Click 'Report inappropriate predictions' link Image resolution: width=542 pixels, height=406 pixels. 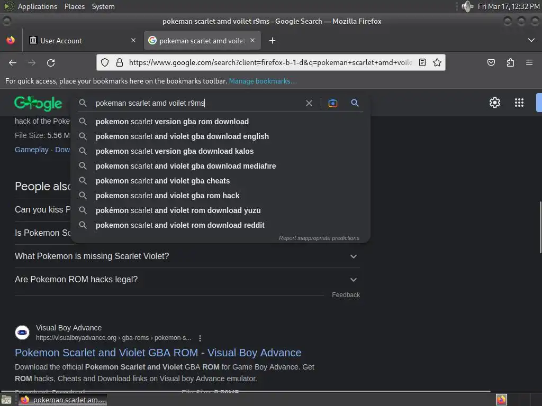pos(319,238)
